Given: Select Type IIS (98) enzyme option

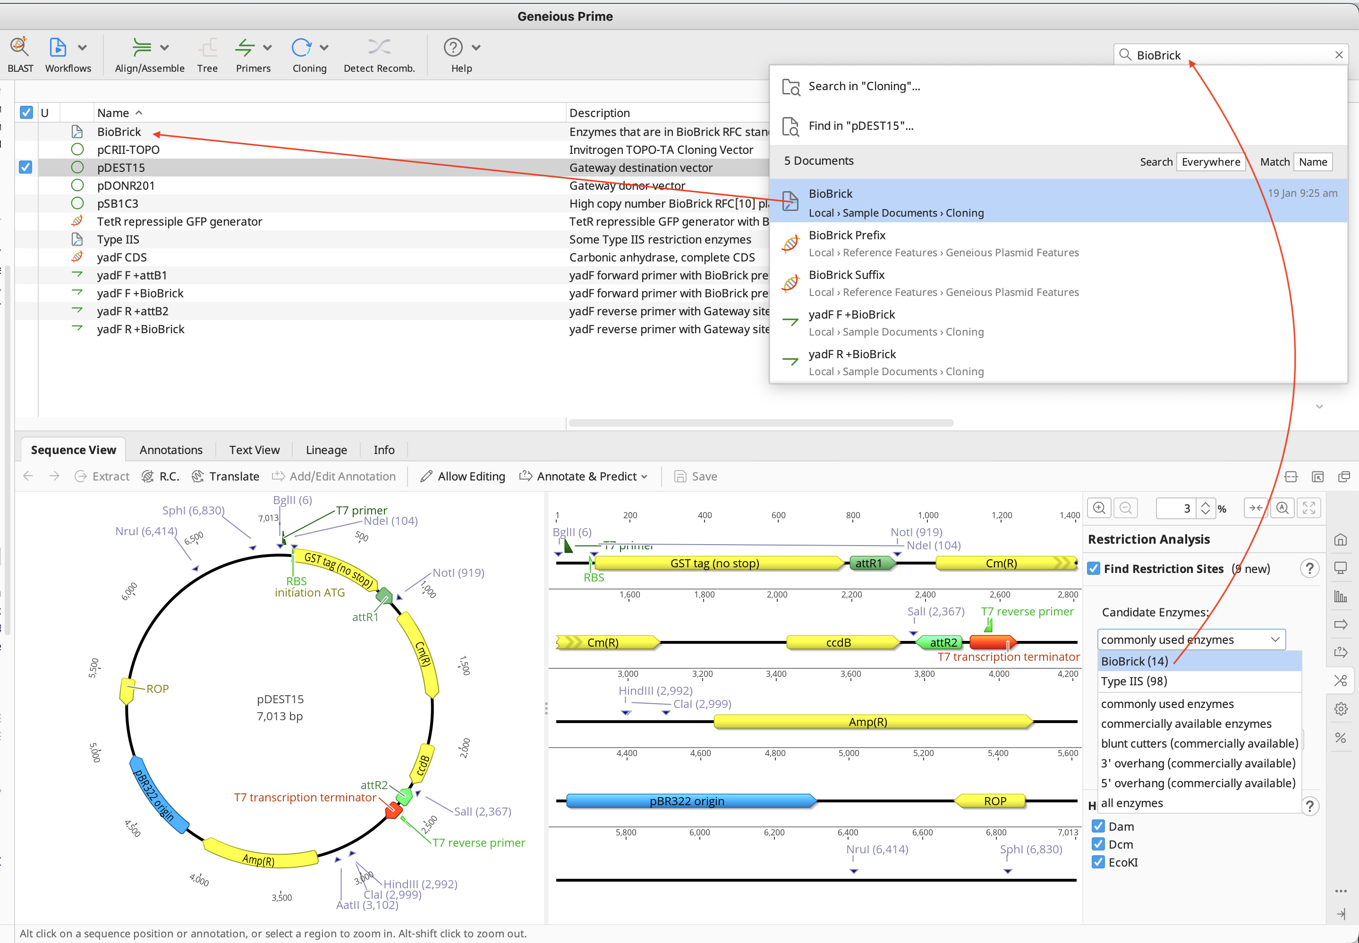Looking at the screenshot, I should (x=1134, y=681).
